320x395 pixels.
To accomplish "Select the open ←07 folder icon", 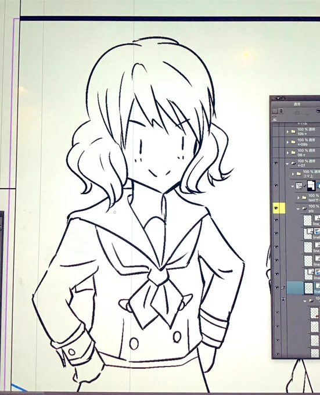I will coord(293,163).
